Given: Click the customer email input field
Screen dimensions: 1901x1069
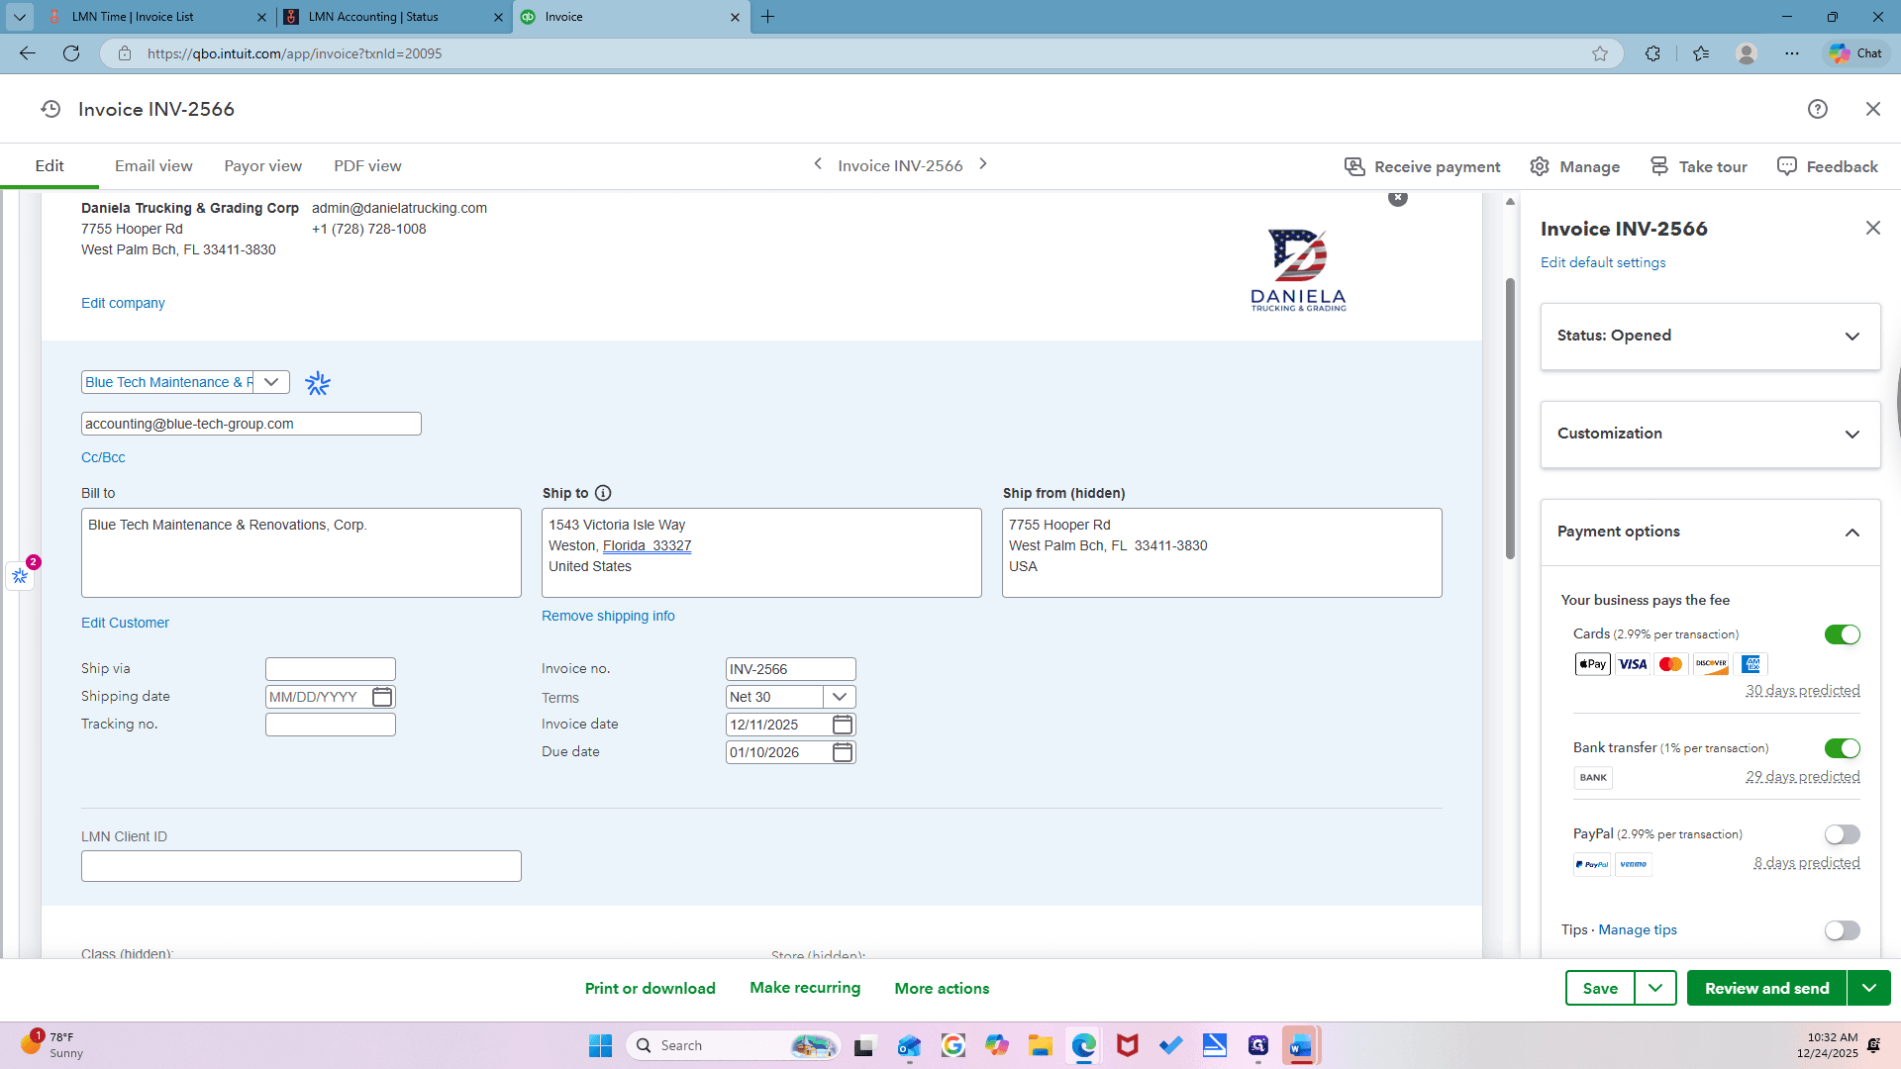Looking at the screenshot, I should pyautogui.click(x=251, y=424).
